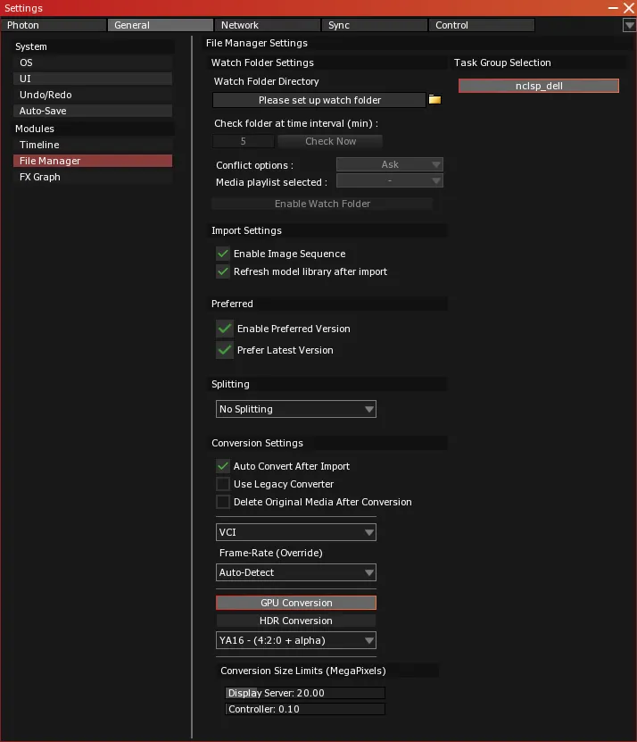
Task: Check Delete Original Media After Conversion
Action: coord(223,502)
